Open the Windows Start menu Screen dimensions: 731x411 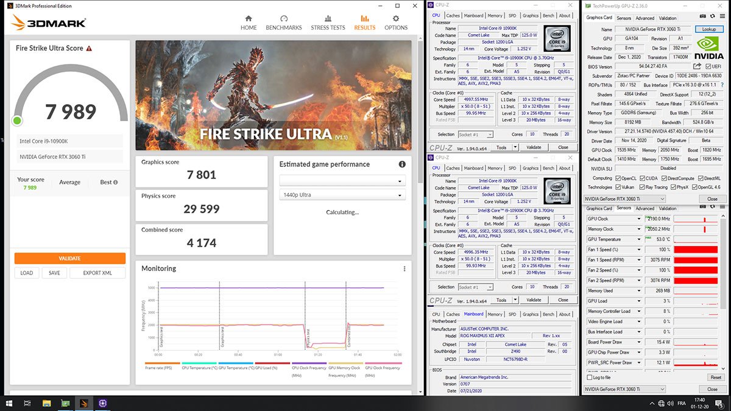click(9, 403)
